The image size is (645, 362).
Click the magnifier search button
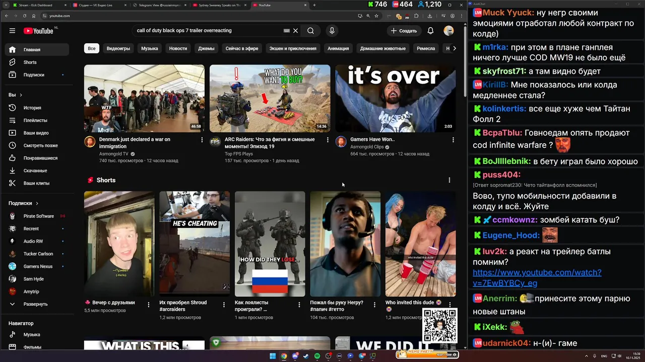[x=310, y=31]
